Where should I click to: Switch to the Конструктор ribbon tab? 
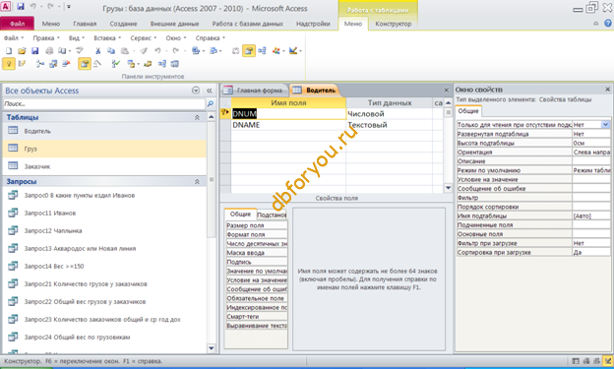394,24
